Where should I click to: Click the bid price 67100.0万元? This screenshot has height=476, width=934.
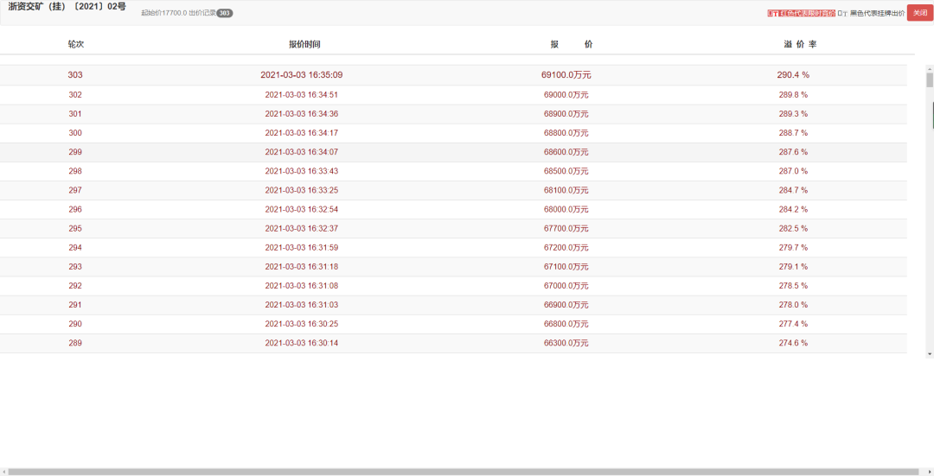(x=566, y=266)
